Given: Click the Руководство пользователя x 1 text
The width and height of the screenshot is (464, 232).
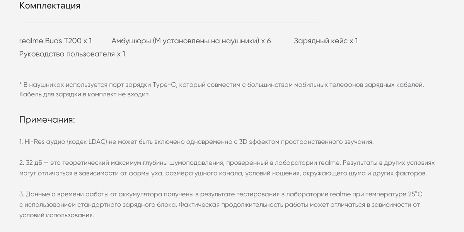Looking at the screenshot, I should coord(72,54).
